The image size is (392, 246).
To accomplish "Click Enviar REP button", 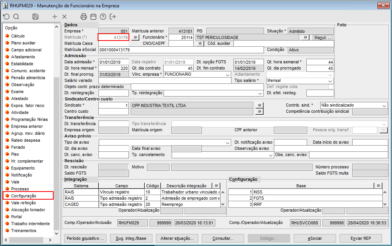I will tap(361, 238).
